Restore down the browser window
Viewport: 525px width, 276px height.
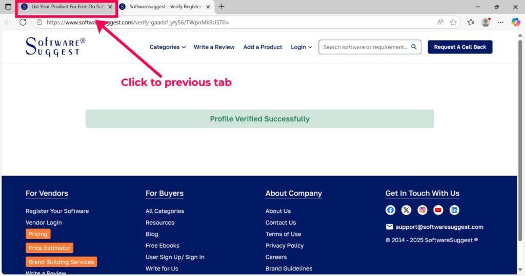496,7
